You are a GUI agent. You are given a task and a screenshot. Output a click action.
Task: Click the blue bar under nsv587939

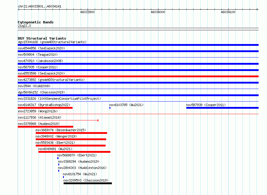click(x=222, y=108)
